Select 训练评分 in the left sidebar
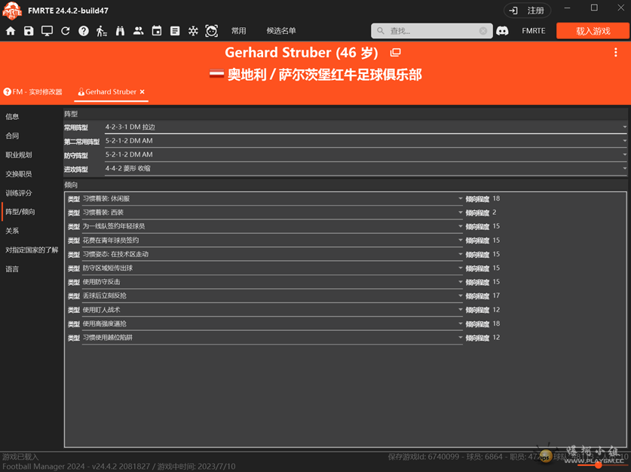 click(19, 193)
